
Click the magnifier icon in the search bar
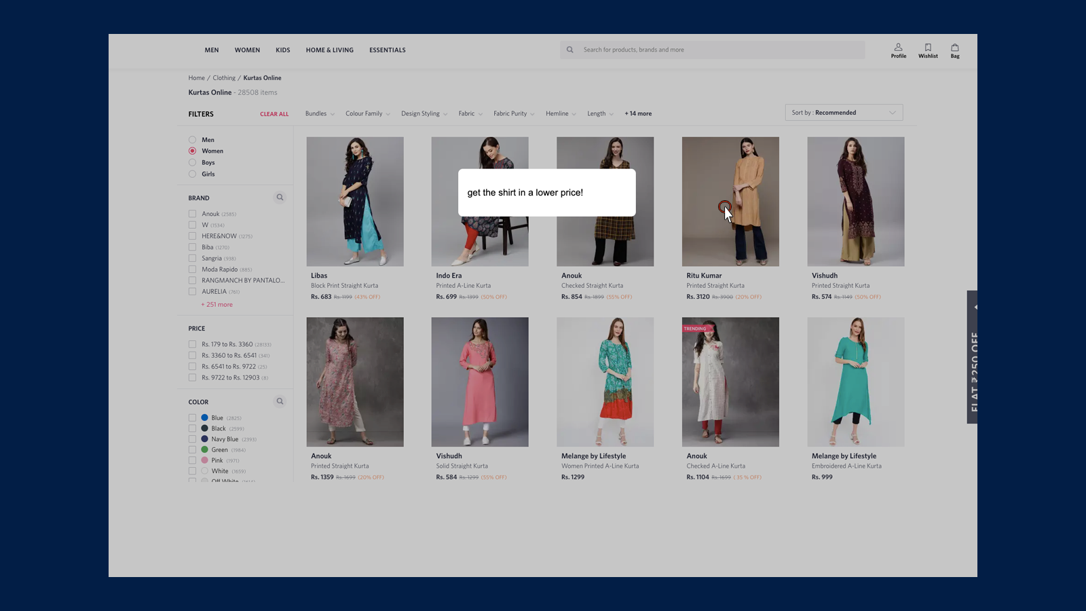coord(569,49)
